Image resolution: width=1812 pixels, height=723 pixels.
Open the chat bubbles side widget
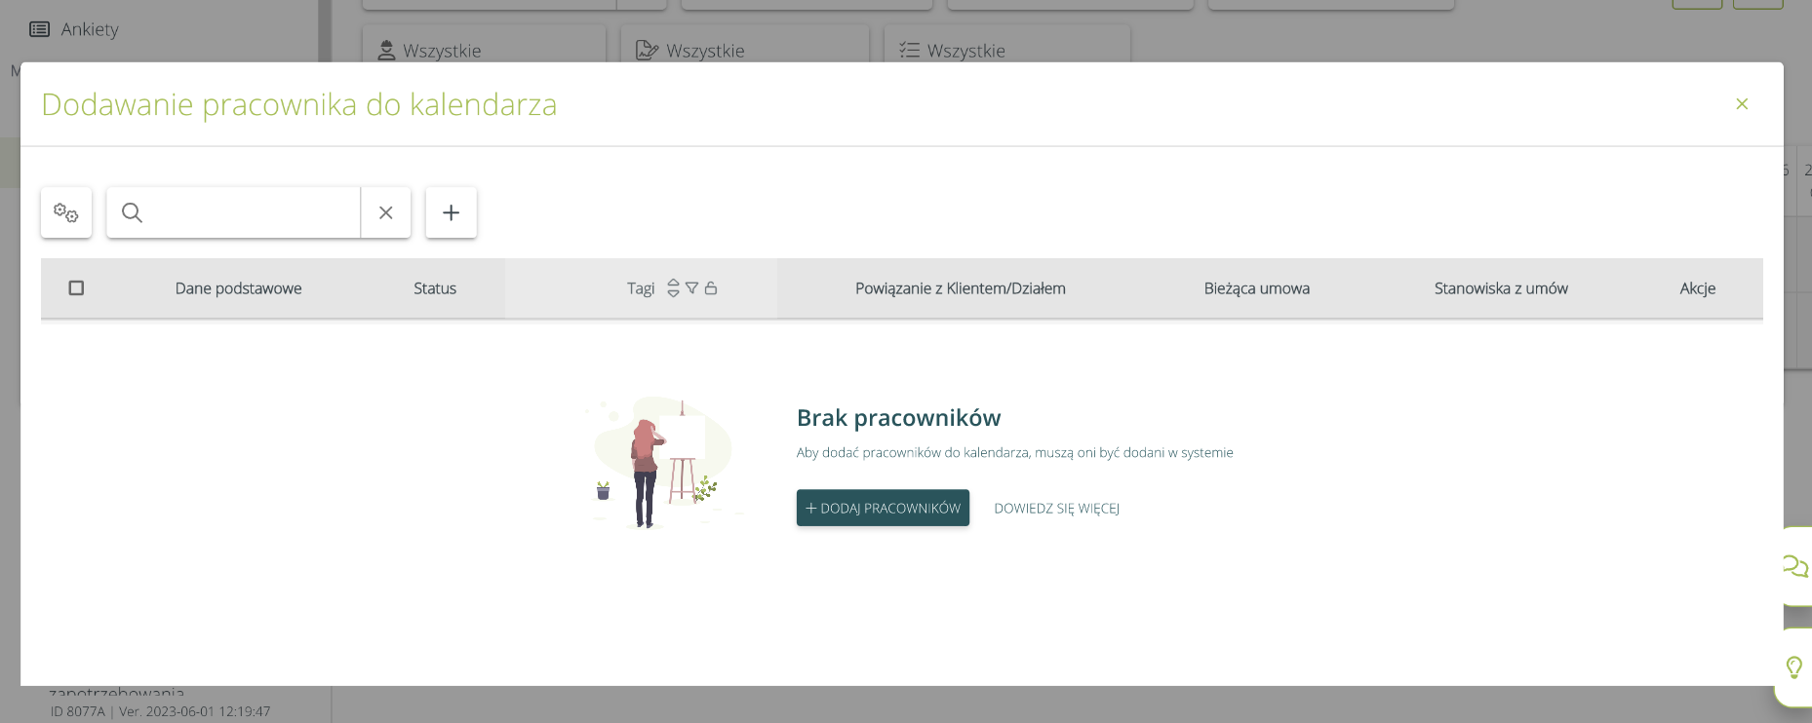[x=1794, y=566]
